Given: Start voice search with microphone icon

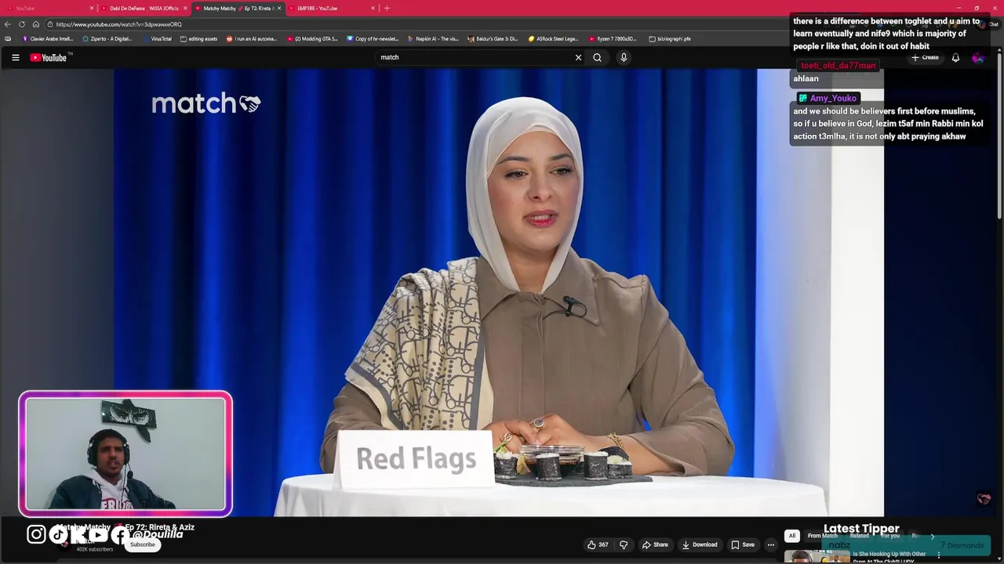Looking at the screenshot, I should 624,57.
